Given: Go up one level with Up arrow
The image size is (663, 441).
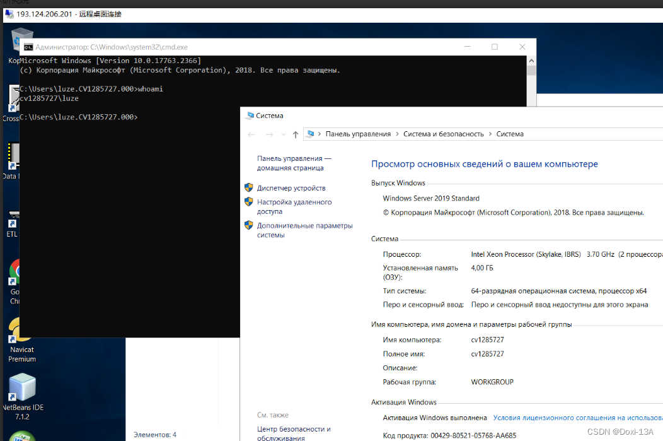Looking at the screenshot, I should [296, 134].
